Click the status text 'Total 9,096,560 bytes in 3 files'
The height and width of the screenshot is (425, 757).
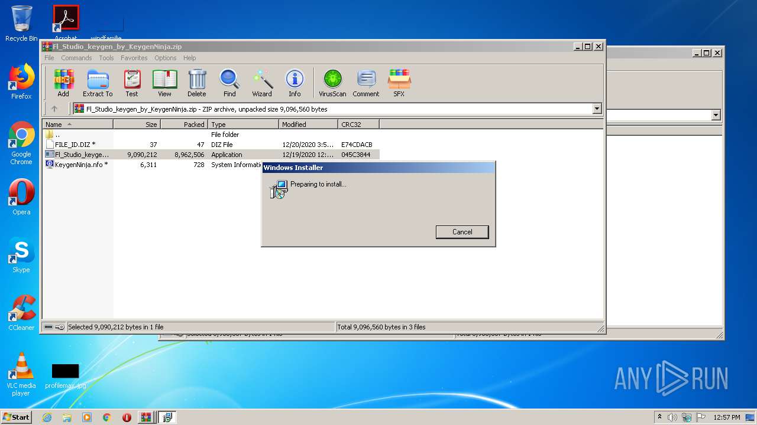[381, 327]
